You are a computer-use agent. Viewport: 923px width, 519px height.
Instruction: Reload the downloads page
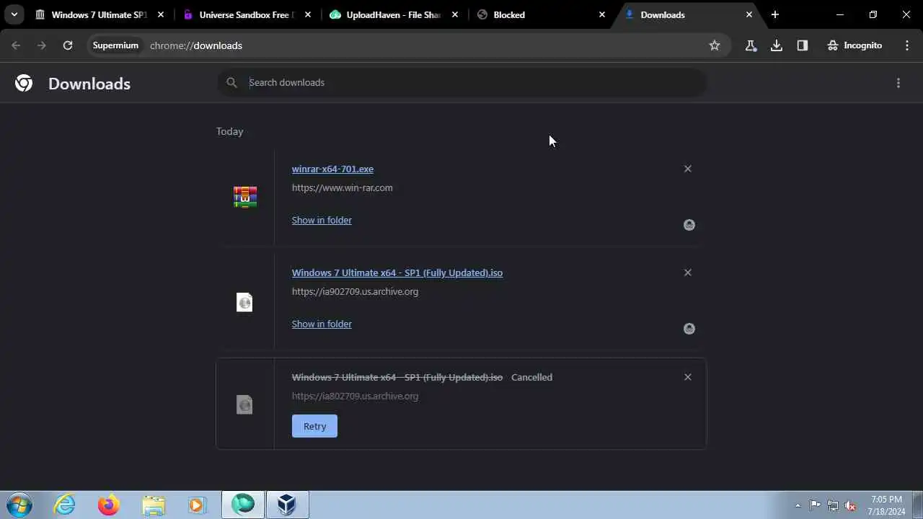(68, 45)
